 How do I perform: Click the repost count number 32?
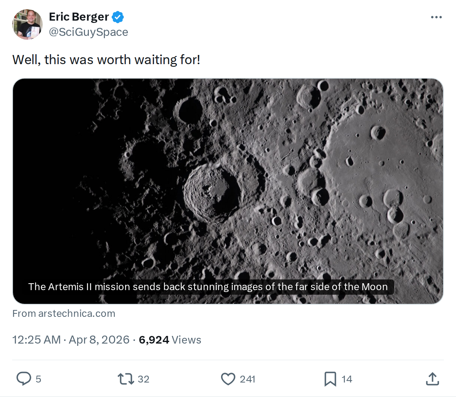143,379
